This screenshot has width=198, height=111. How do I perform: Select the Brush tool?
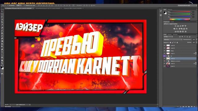[x=2, y=30]
